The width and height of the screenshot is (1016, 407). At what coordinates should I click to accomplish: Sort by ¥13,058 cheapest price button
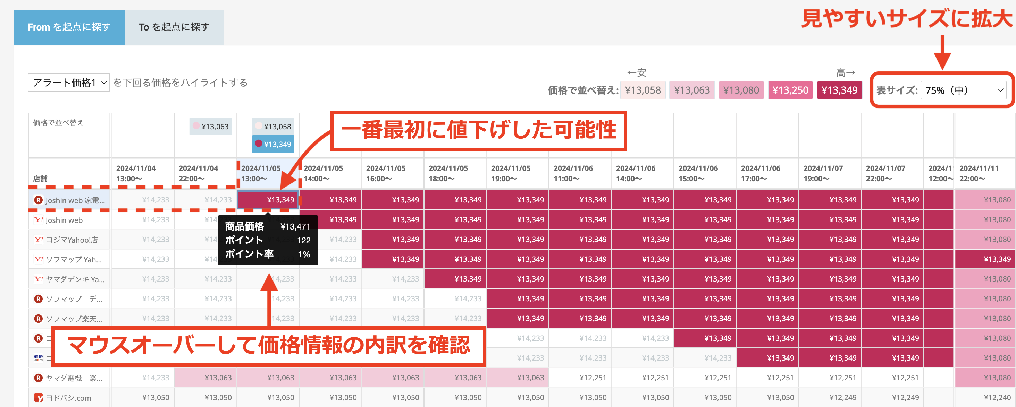pyautogui.click(x=643, y=90)
